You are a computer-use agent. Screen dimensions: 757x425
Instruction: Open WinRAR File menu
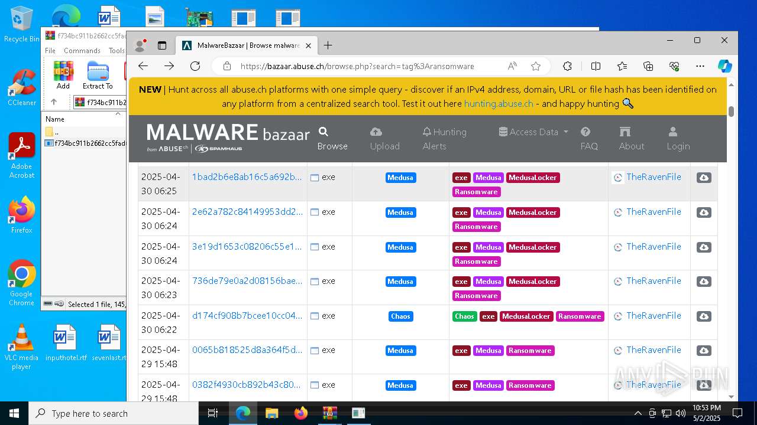pyautogui.click(x=50, y=51)
